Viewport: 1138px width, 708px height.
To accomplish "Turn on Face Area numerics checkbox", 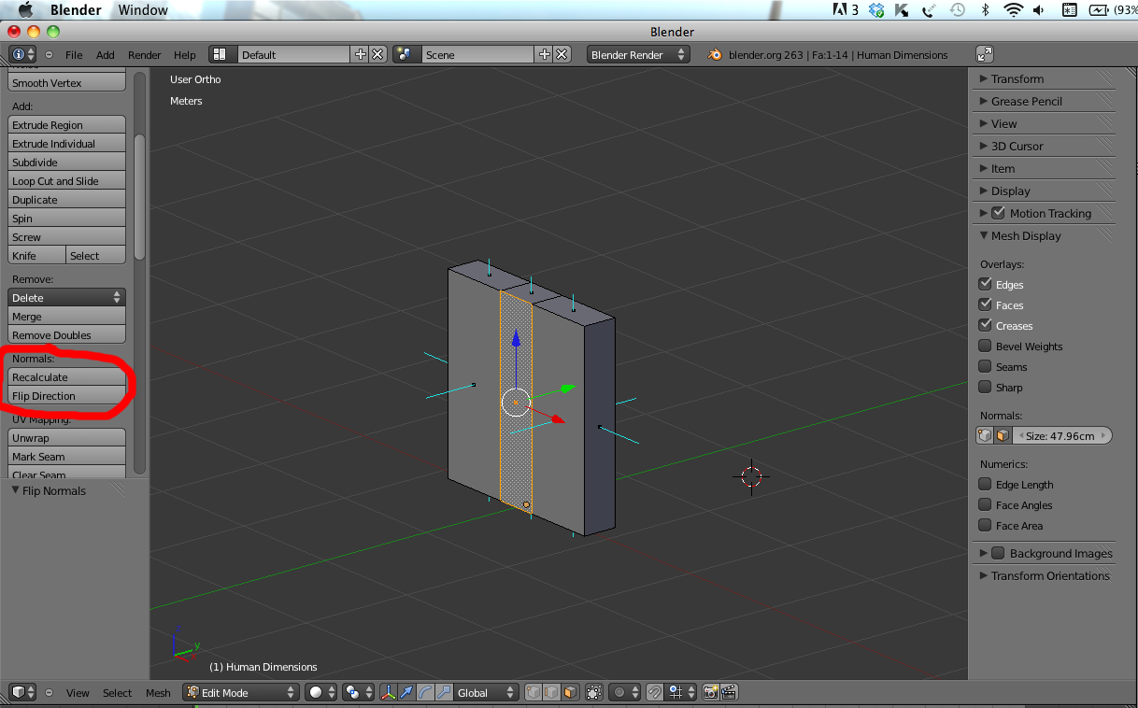I will [985, 525].
